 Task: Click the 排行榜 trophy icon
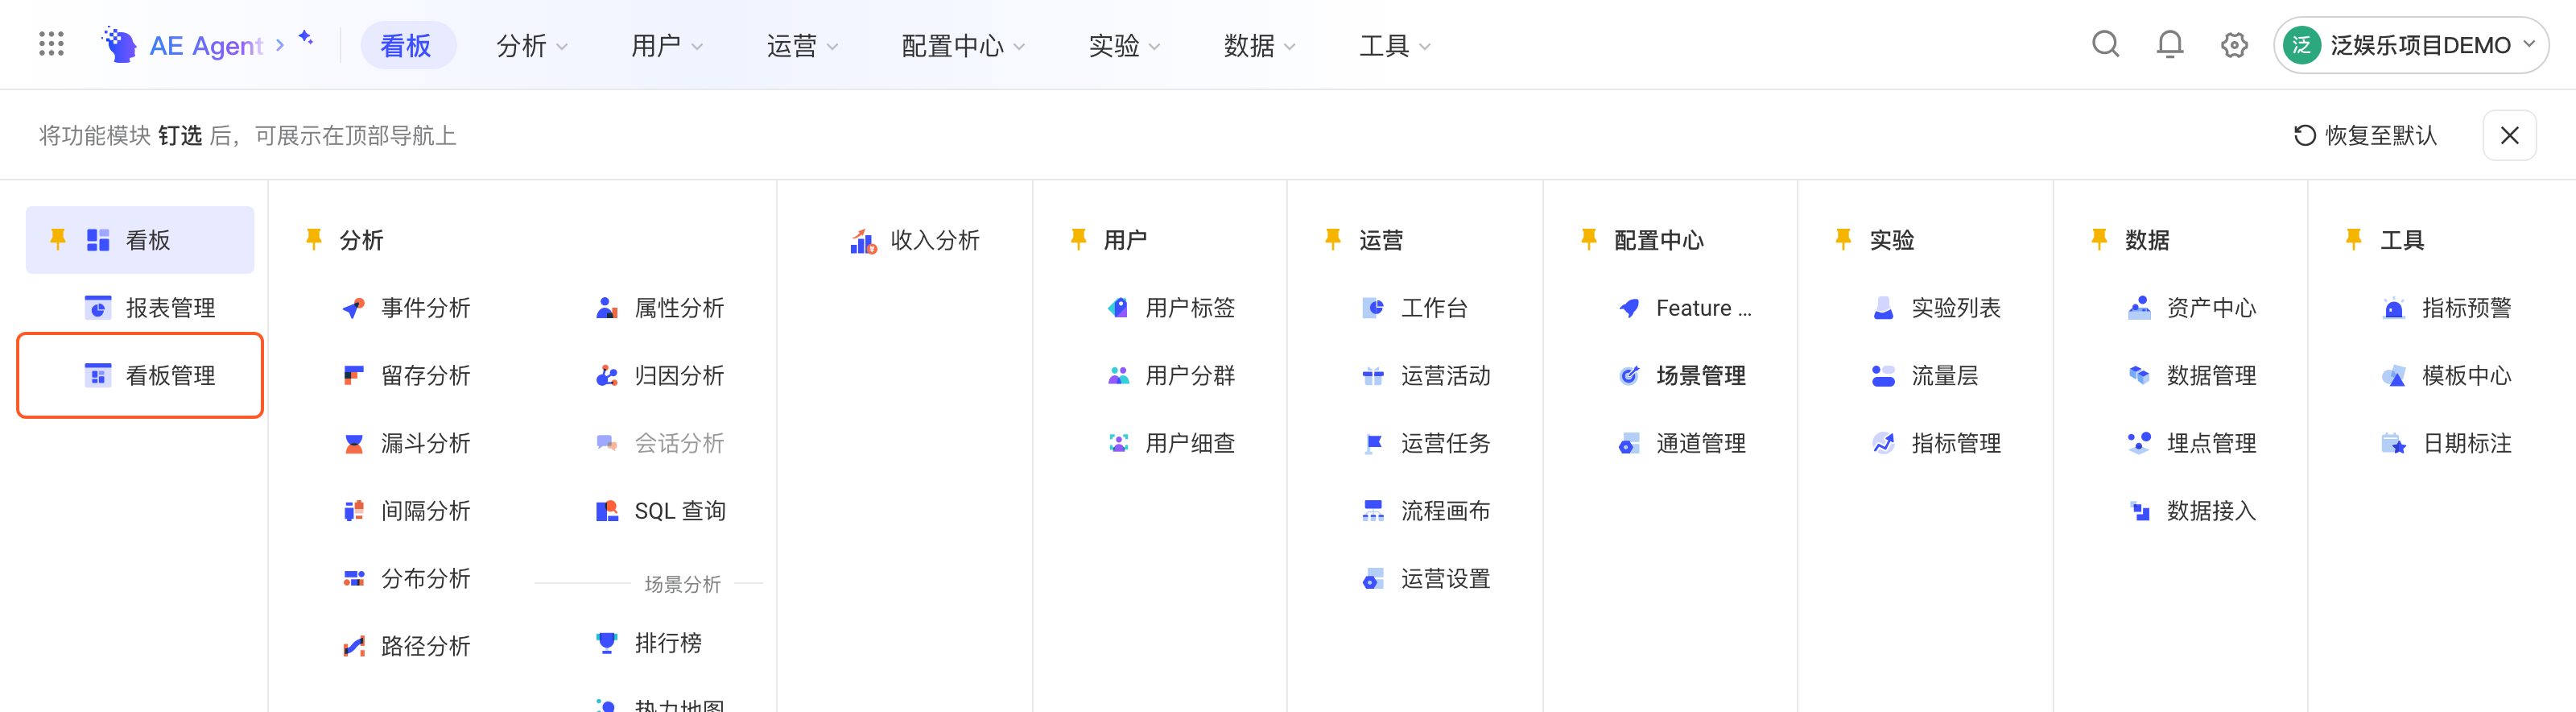[x=607, y=642]
